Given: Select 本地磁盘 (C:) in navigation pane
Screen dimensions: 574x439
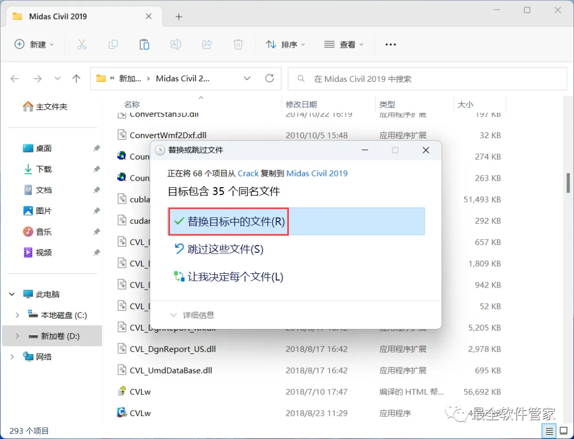Looking at the screenshot, I should (x=57, y=315).
